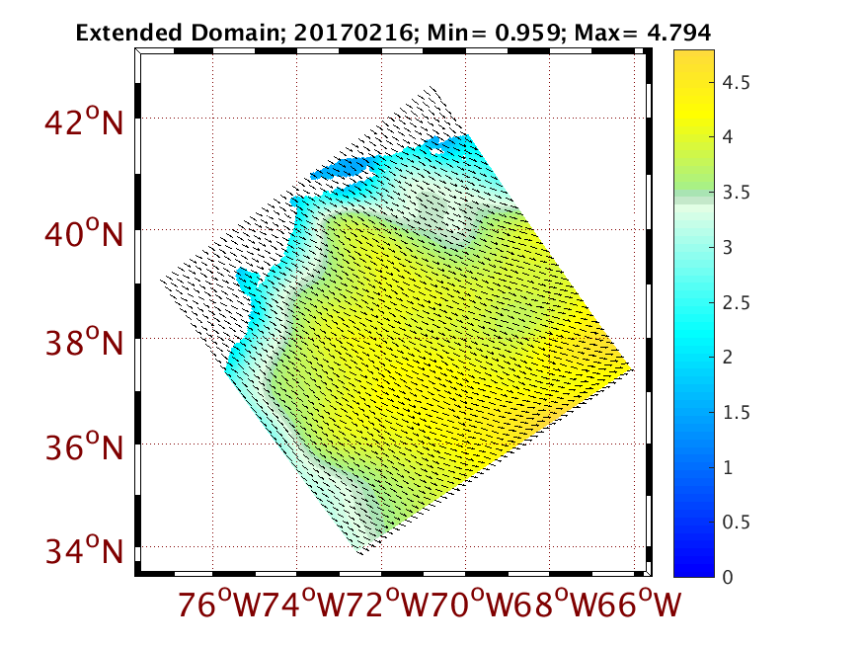
Task: Click the 38°N latitude label
Action: point(83,346)
